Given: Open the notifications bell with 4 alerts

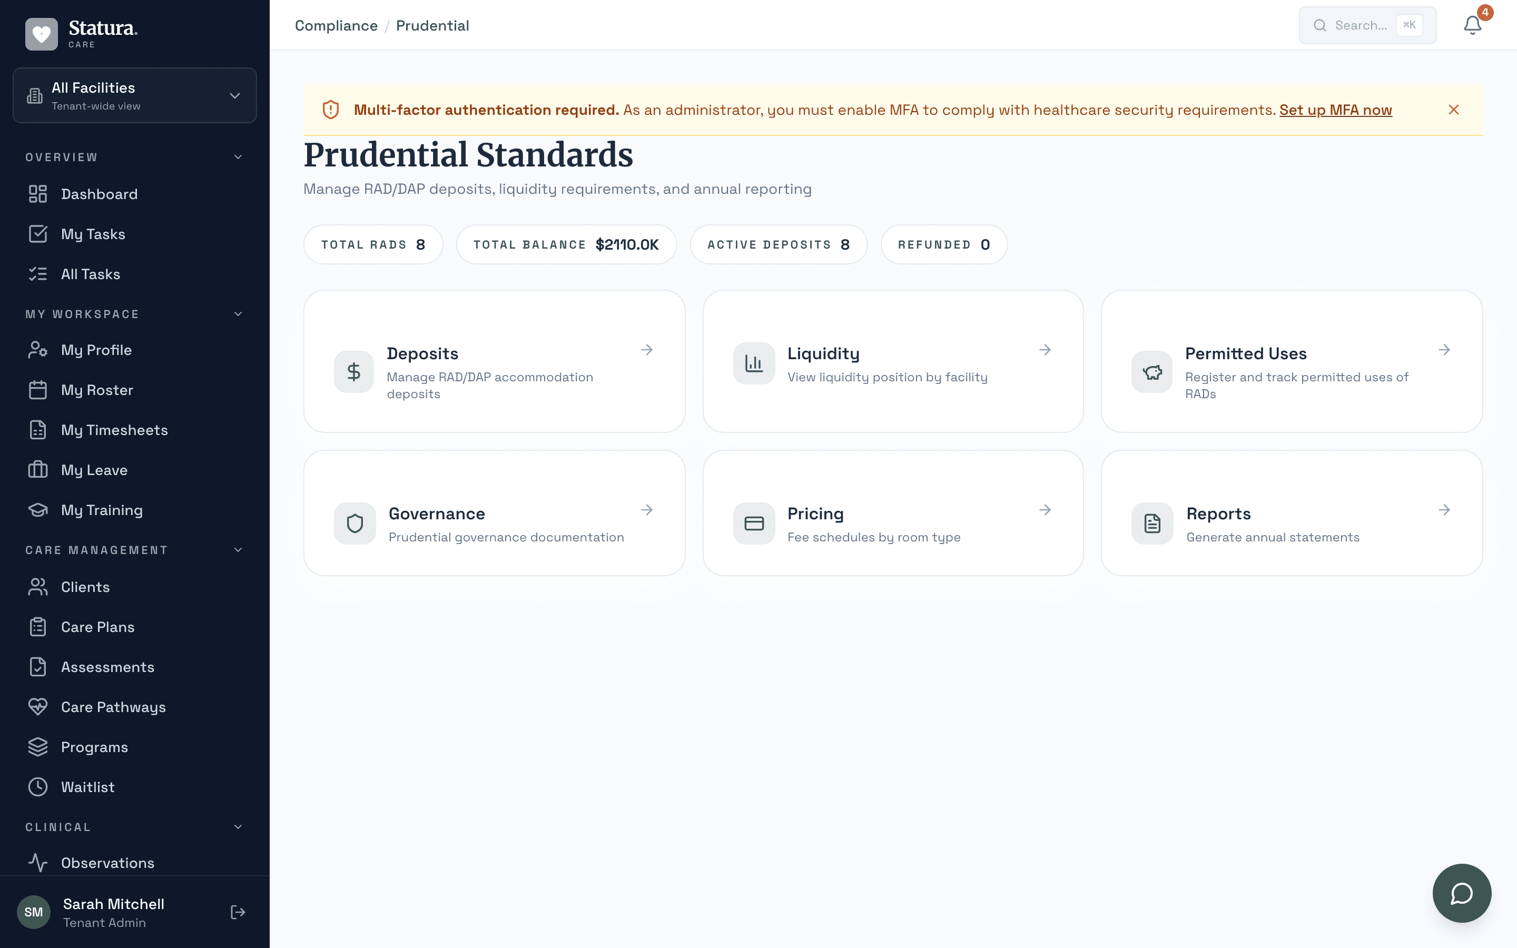Looking at the screenshot, I should pyautogui.click(x=1472, y=25).
